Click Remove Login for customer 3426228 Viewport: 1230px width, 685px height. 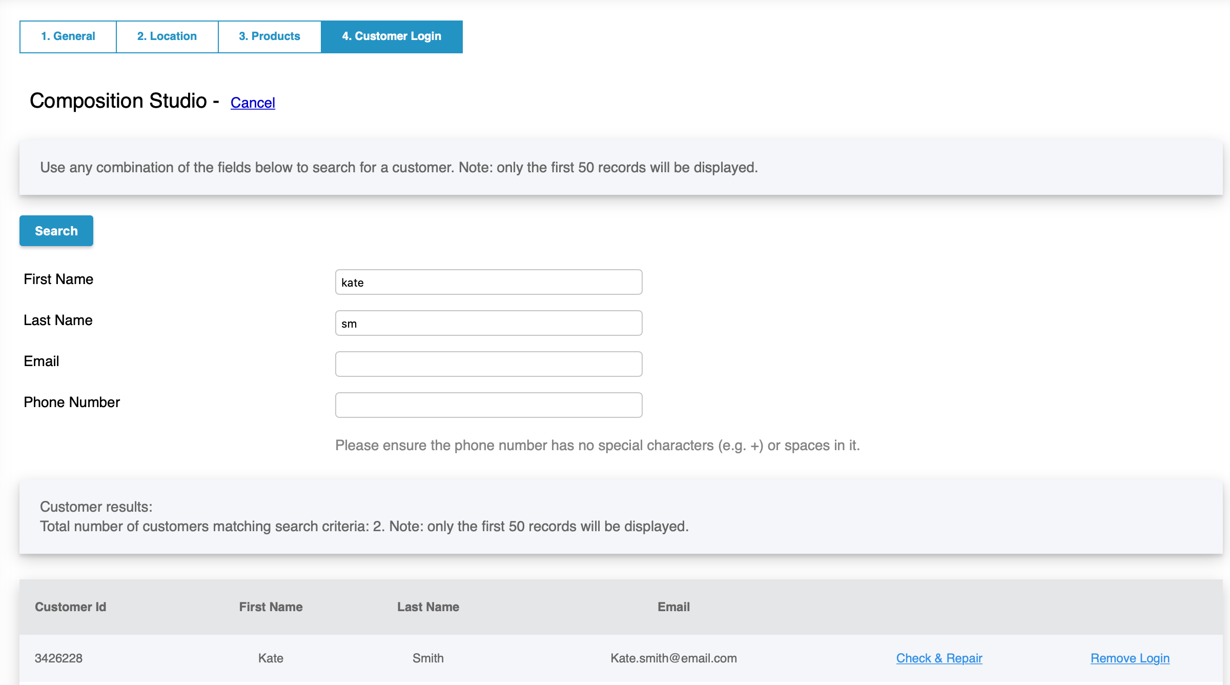point(1130,658)
